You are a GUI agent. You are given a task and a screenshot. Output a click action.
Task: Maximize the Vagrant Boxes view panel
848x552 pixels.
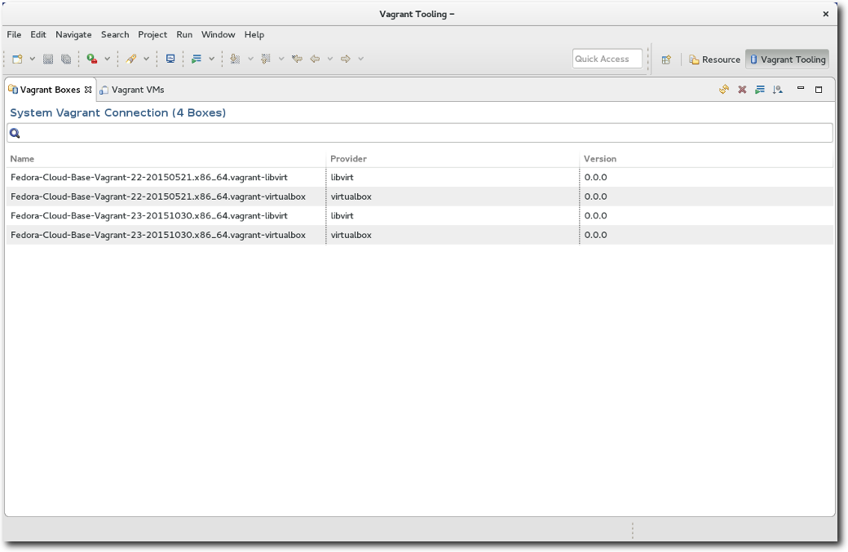point(819,90)
